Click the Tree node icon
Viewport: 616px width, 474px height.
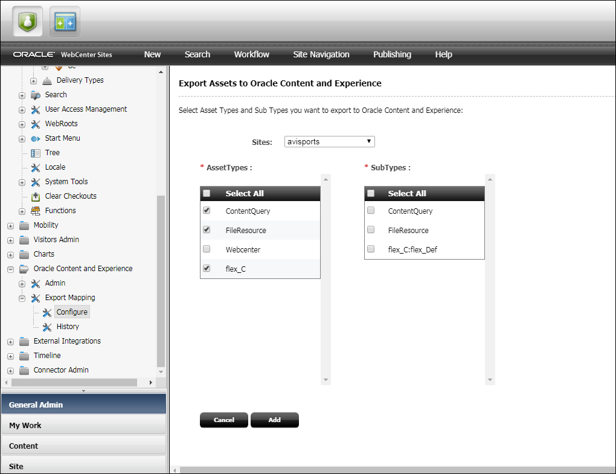click(x=36, y=153)
